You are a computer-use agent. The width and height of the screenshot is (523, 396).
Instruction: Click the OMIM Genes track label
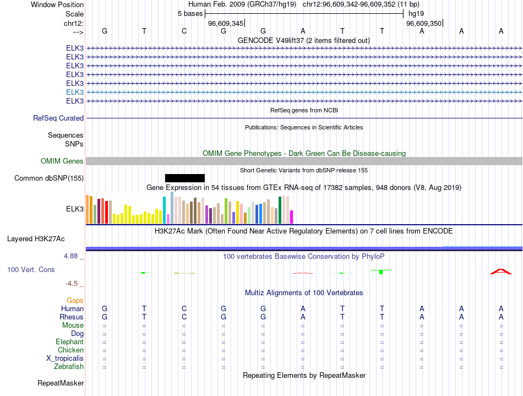point(62,161)
